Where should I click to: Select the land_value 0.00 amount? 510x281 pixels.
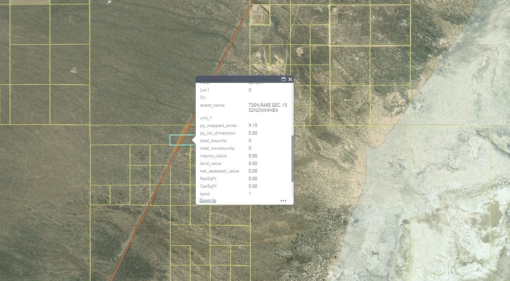pos(253,163)
